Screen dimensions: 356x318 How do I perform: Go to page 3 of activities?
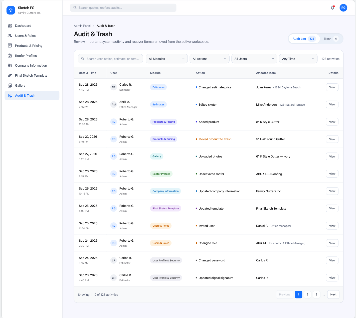[x=316, y=294]
